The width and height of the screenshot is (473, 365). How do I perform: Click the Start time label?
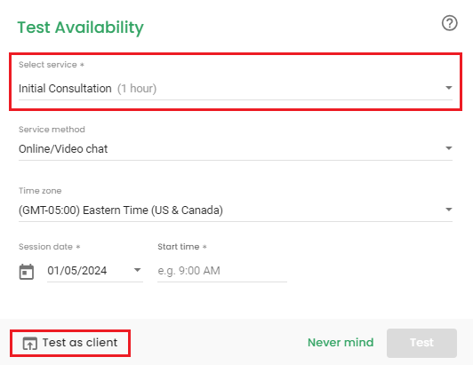click(182, 247)
